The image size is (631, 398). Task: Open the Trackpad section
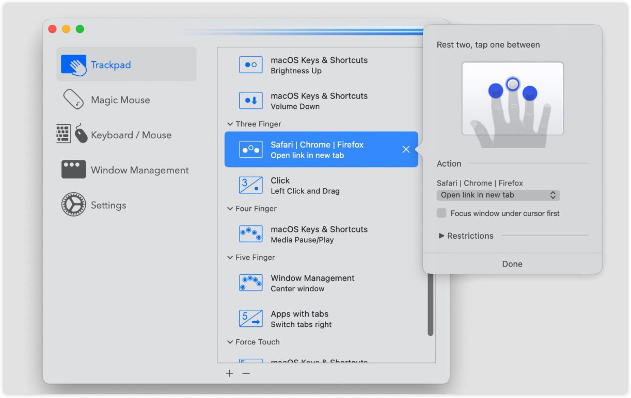(126, 64)
